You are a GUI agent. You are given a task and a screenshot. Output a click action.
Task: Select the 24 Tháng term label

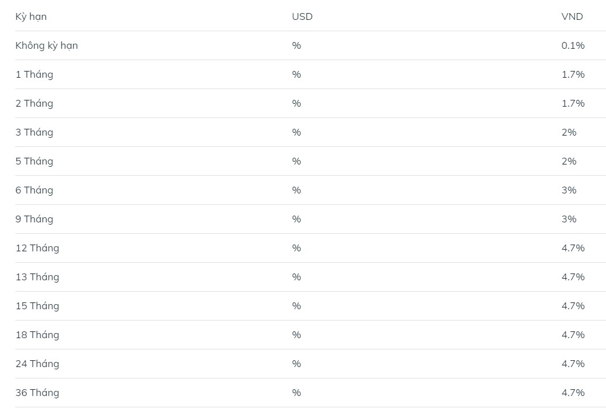(x=37, y=364)
